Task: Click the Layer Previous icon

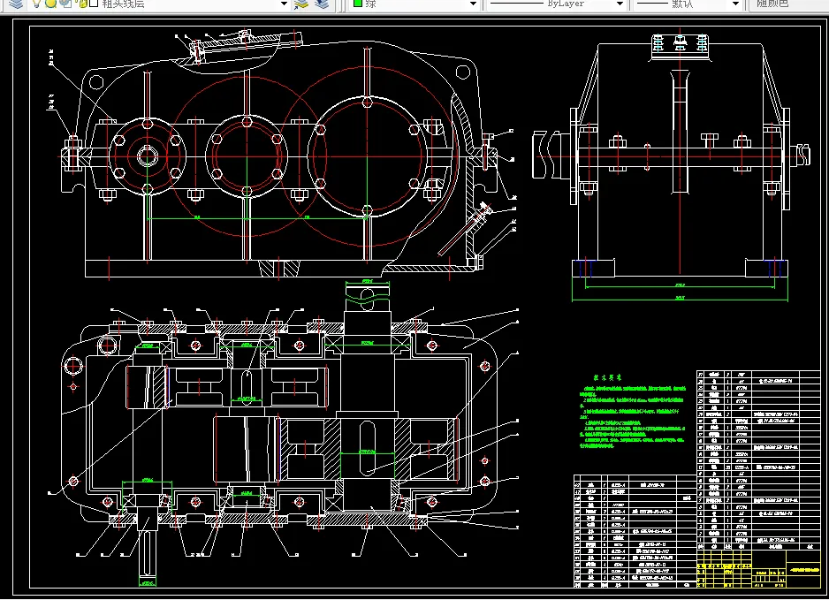Action: pyautogui.click(x=322, y=4)
